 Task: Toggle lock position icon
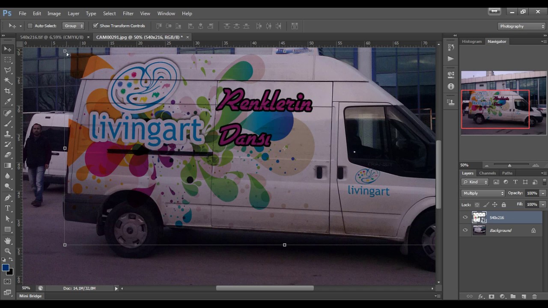(495, 204)
